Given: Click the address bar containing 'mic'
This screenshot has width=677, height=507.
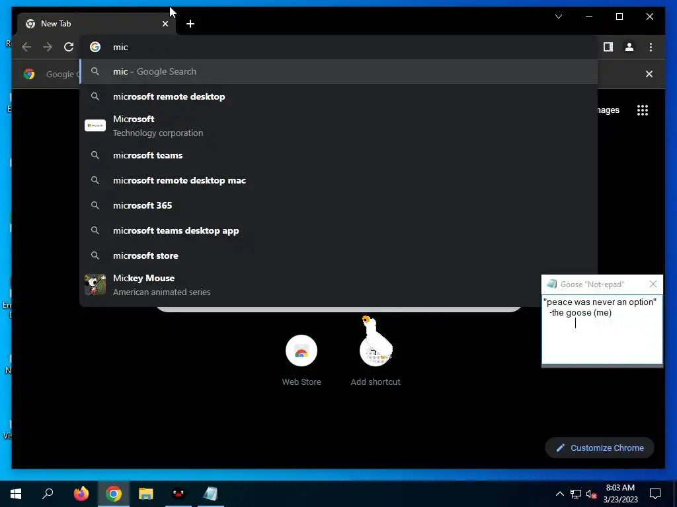Looking at the screenshot, I should click(x=339, y=47).
